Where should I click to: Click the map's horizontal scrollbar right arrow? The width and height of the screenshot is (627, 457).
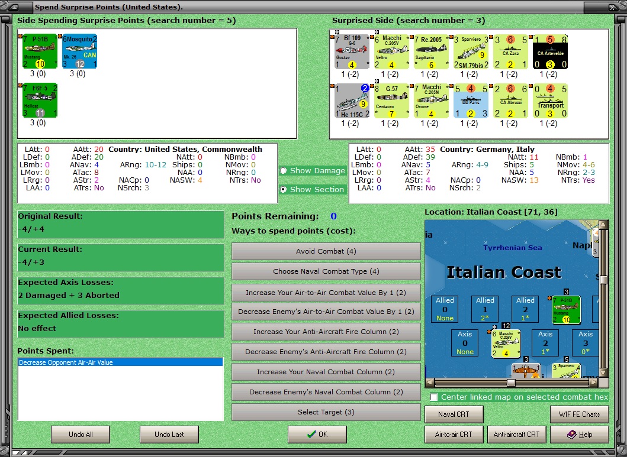(594, 383)
